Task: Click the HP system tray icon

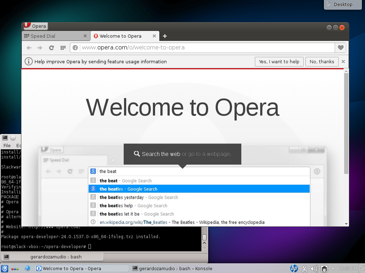Action: [294, 268]
